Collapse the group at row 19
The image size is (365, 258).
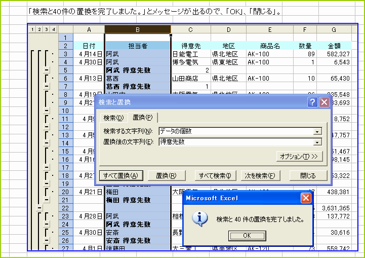(x=47, y=183)
